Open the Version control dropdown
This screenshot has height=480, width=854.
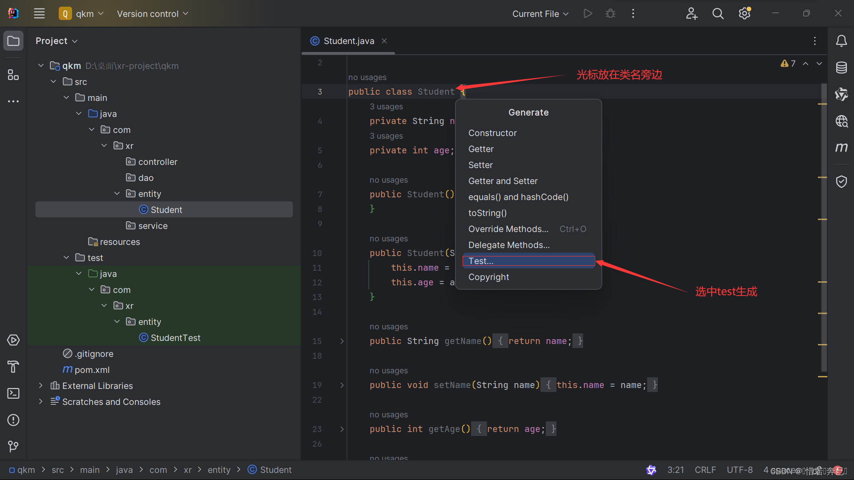pos(153,14)
